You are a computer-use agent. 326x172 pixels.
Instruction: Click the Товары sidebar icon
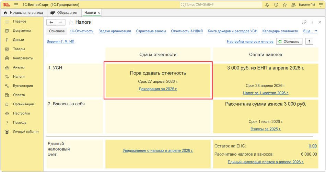7,49
